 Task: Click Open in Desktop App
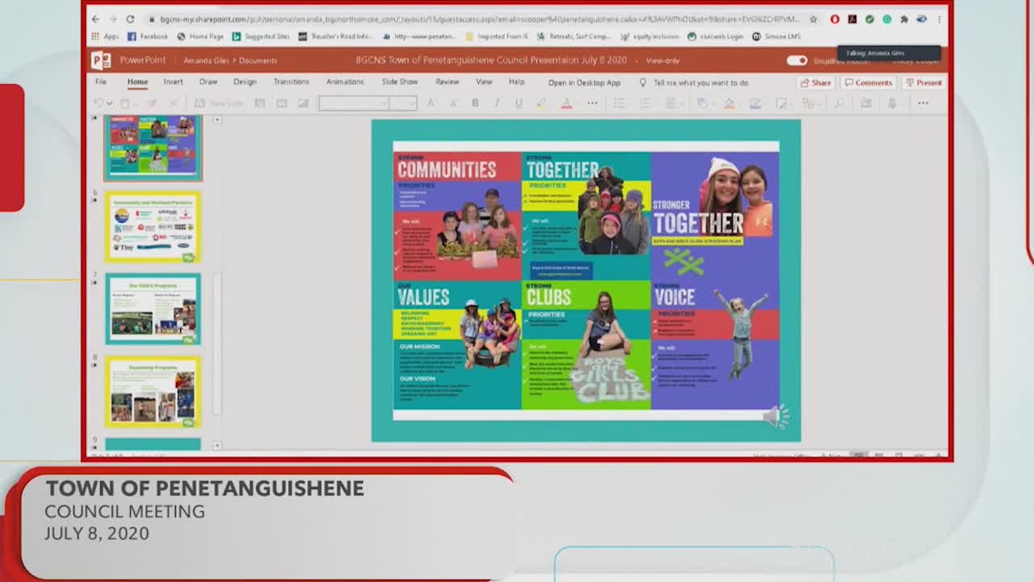(584, 82)
